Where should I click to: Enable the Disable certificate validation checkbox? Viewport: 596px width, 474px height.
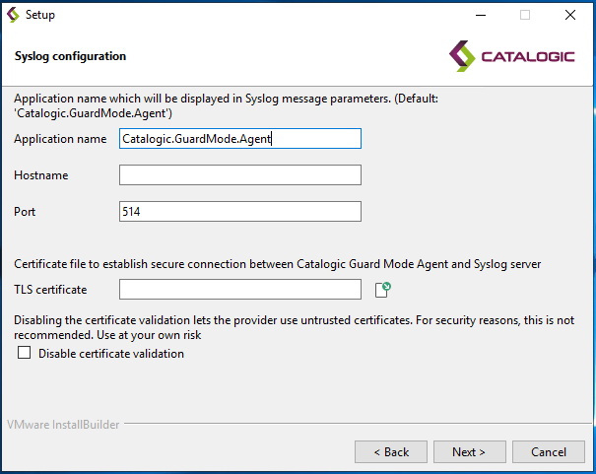[x=24, y=354]
